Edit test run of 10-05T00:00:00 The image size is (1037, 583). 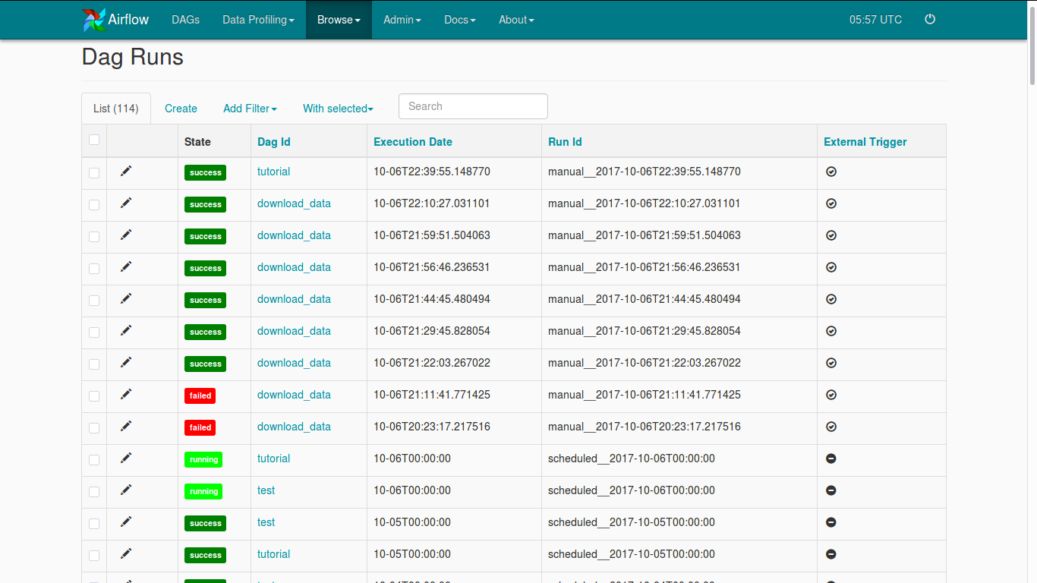pyautogui.click(x=126, y=522)
